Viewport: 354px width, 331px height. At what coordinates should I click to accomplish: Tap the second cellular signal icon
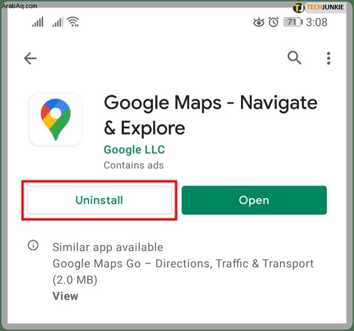point(58,22)
